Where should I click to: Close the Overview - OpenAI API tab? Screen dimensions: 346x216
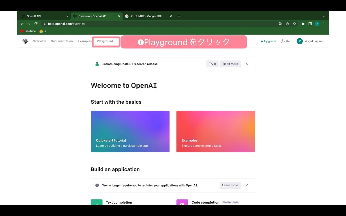click(x=119, y=16)
